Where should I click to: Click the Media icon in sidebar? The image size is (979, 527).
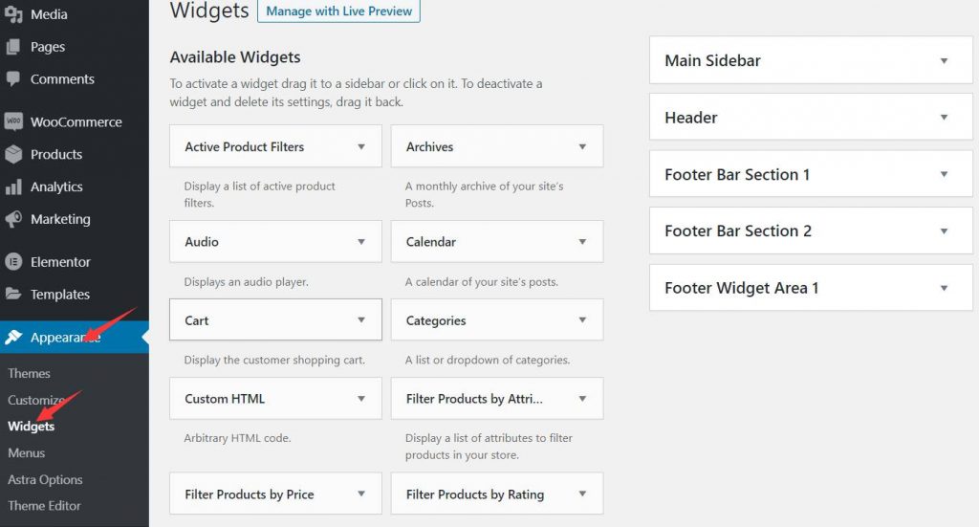[13, 14]
